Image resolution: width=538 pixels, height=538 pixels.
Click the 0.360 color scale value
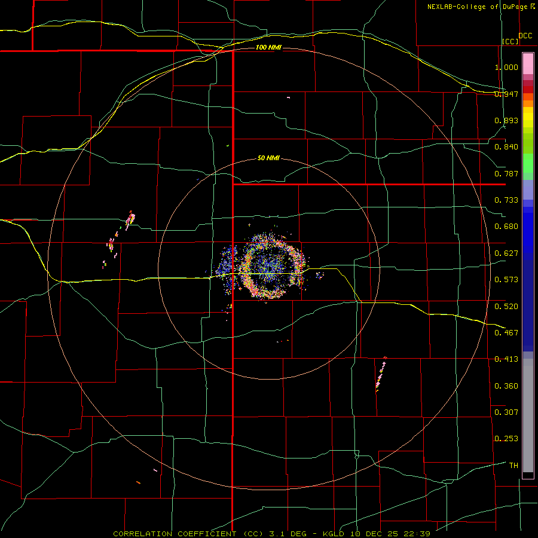pos(506,386)
